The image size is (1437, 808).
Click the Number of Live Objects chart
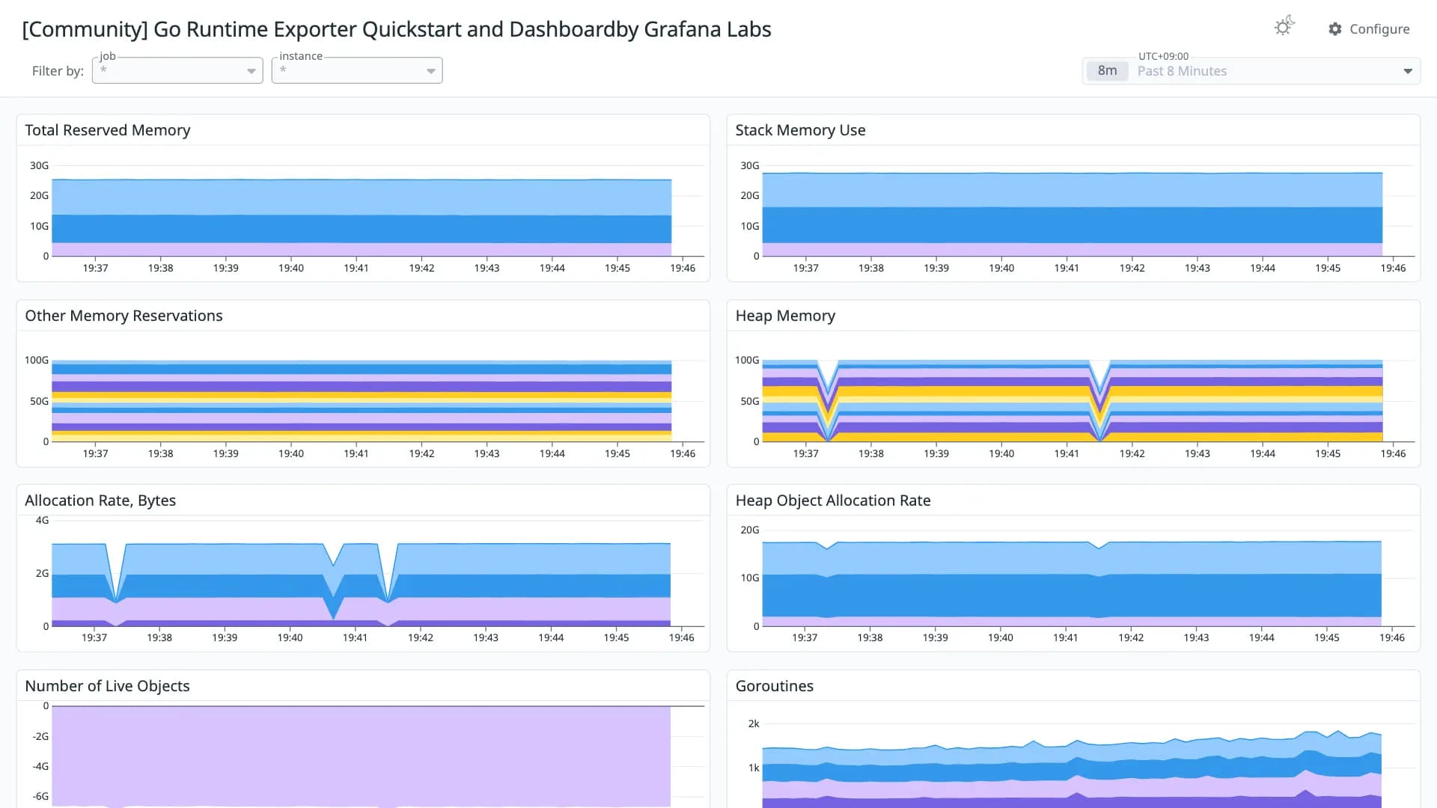361,756
